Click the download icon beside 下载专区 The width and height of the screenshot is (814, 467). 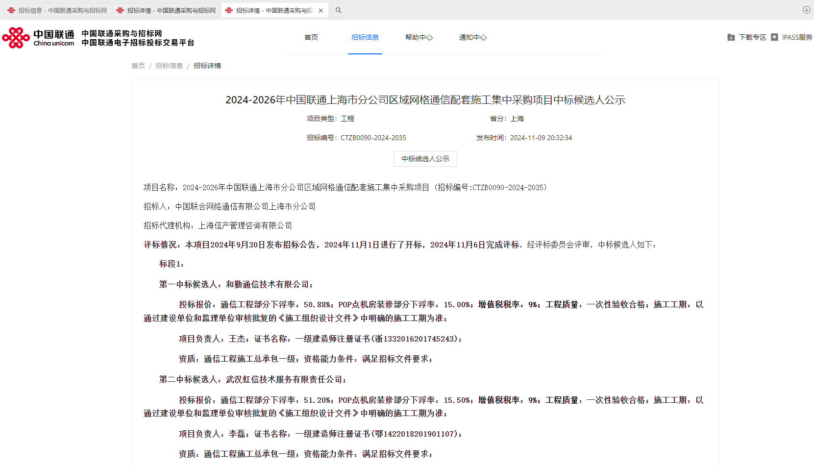[x=731, y=37]
